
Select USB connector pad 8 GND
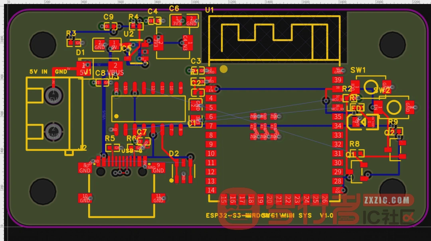click(85, 168)
